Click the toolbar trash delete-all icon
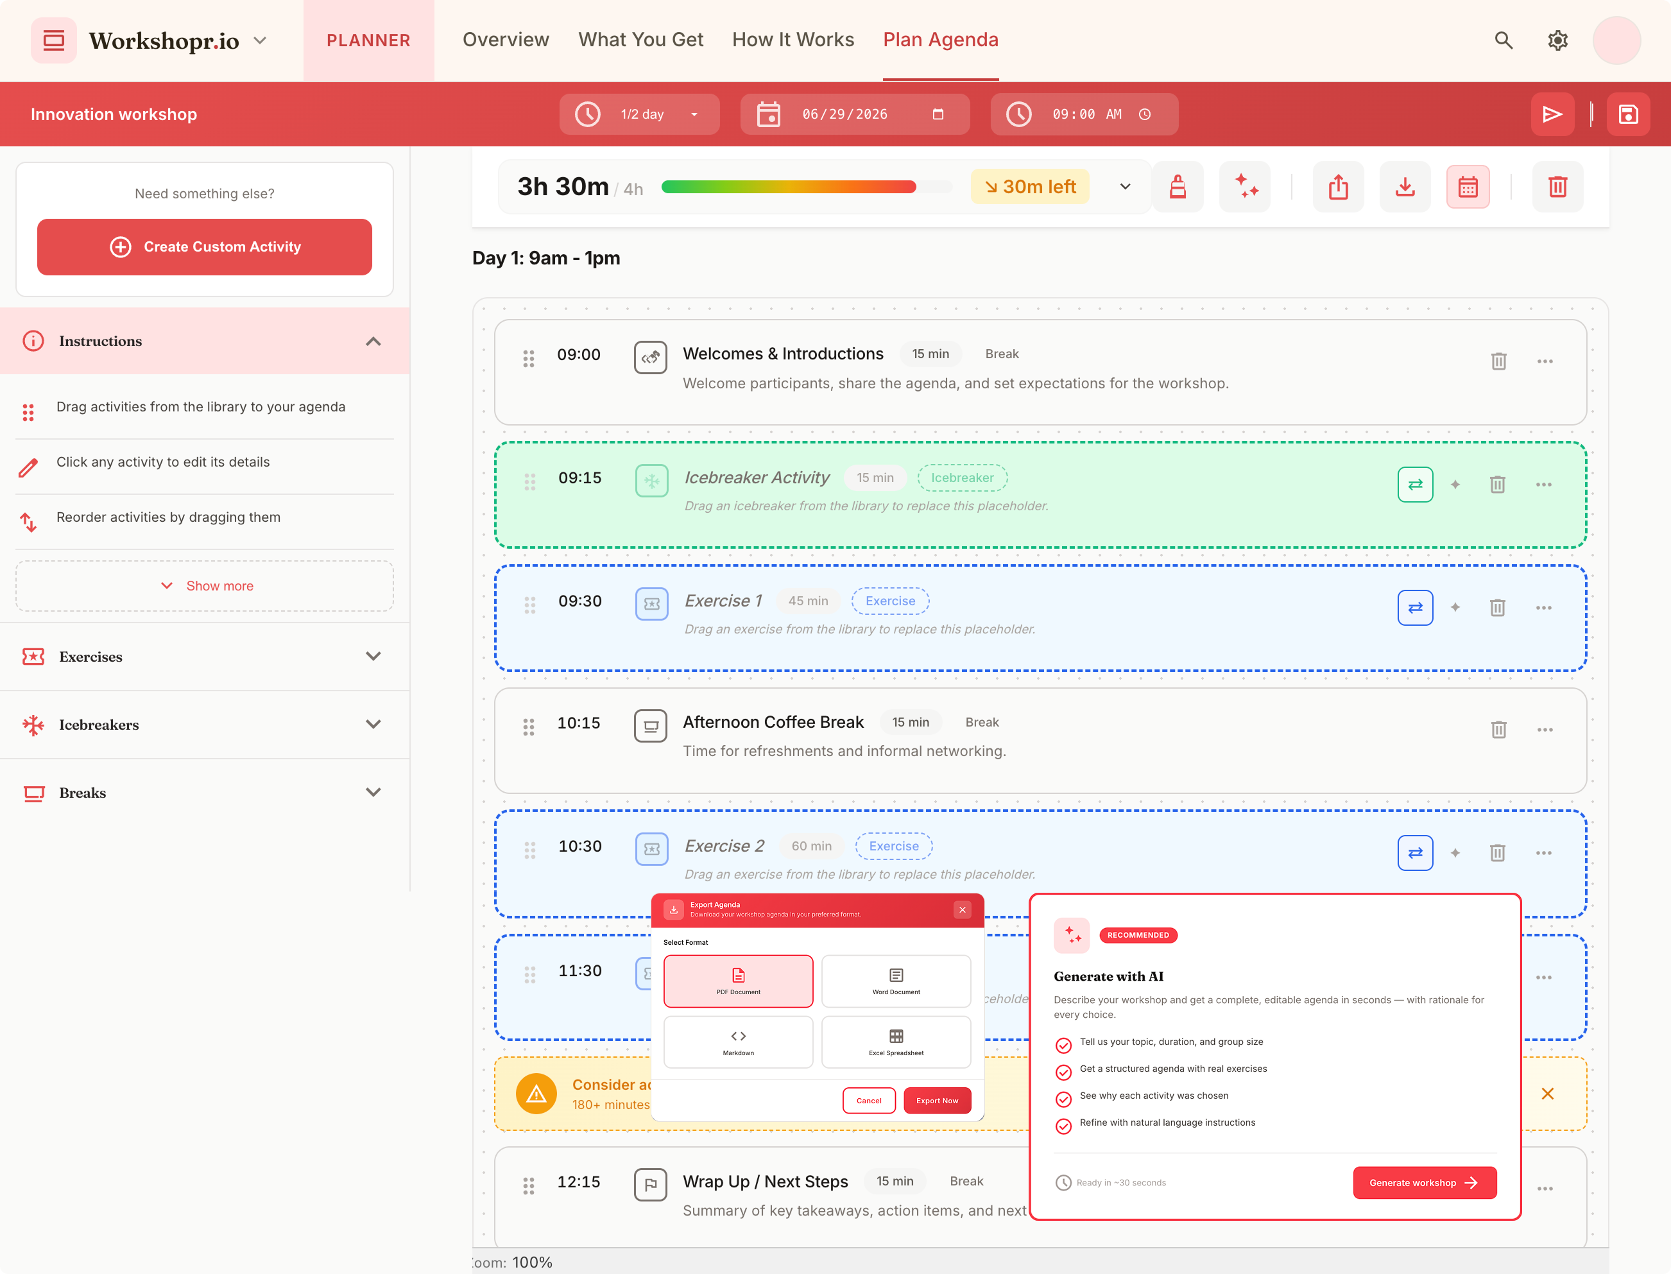The height and width of the screenshot is (1274, 1671). tap(1557, 187)
